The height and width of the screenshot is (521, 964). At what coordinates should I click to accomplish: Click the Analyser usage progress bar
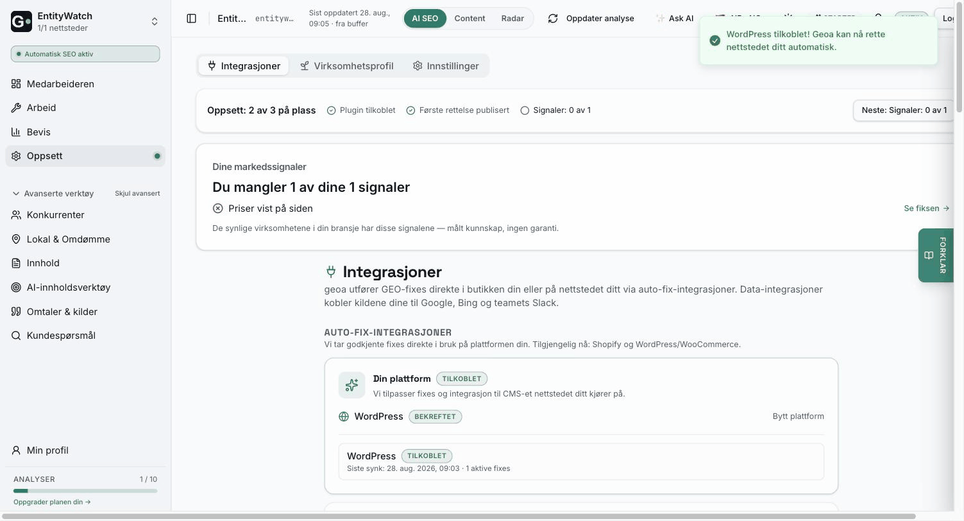(x=85, y=491)
